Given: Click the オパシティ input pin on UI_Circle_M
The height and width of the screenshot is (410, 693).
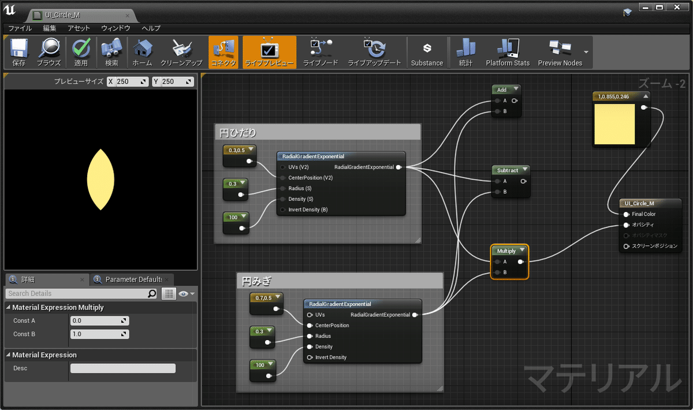Looking at the screenshot, I should tap(626, 225).
